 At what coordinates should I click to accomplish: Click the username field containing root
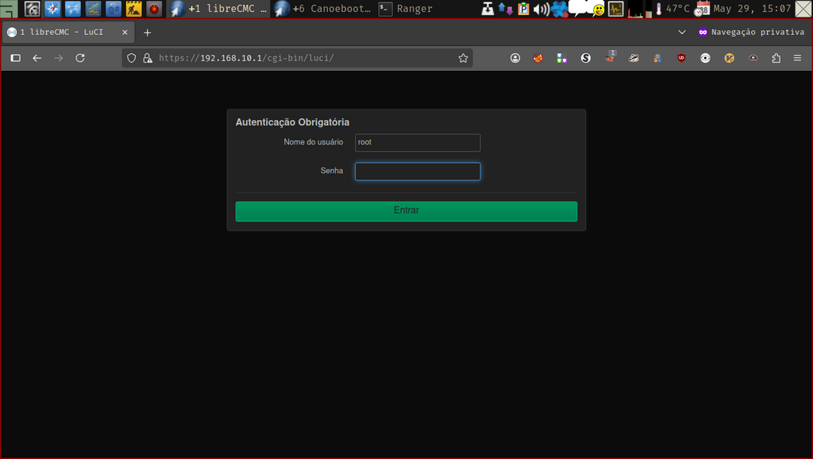pyautogui.click(x=417, y=143)
